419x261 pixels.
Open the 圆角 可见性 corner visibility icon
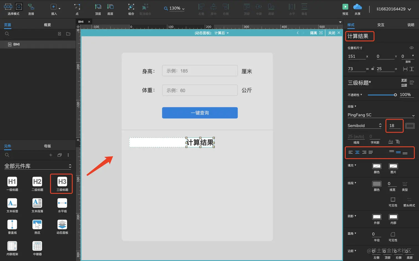coord(393,234)
